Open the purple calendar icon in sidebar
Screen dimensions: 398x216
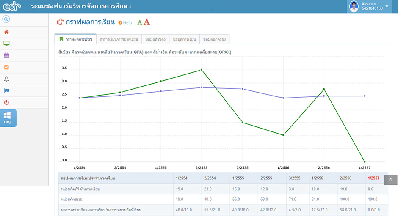[x=6, y=55]
